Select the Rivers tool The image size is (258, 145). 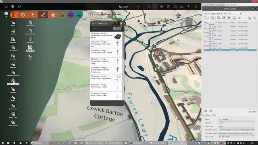pos(13,98)
